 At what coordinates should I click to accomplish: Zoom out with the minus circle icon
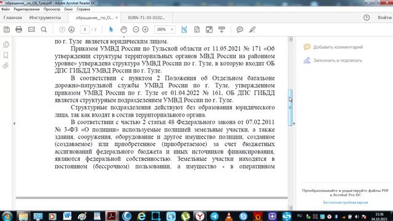136,29
